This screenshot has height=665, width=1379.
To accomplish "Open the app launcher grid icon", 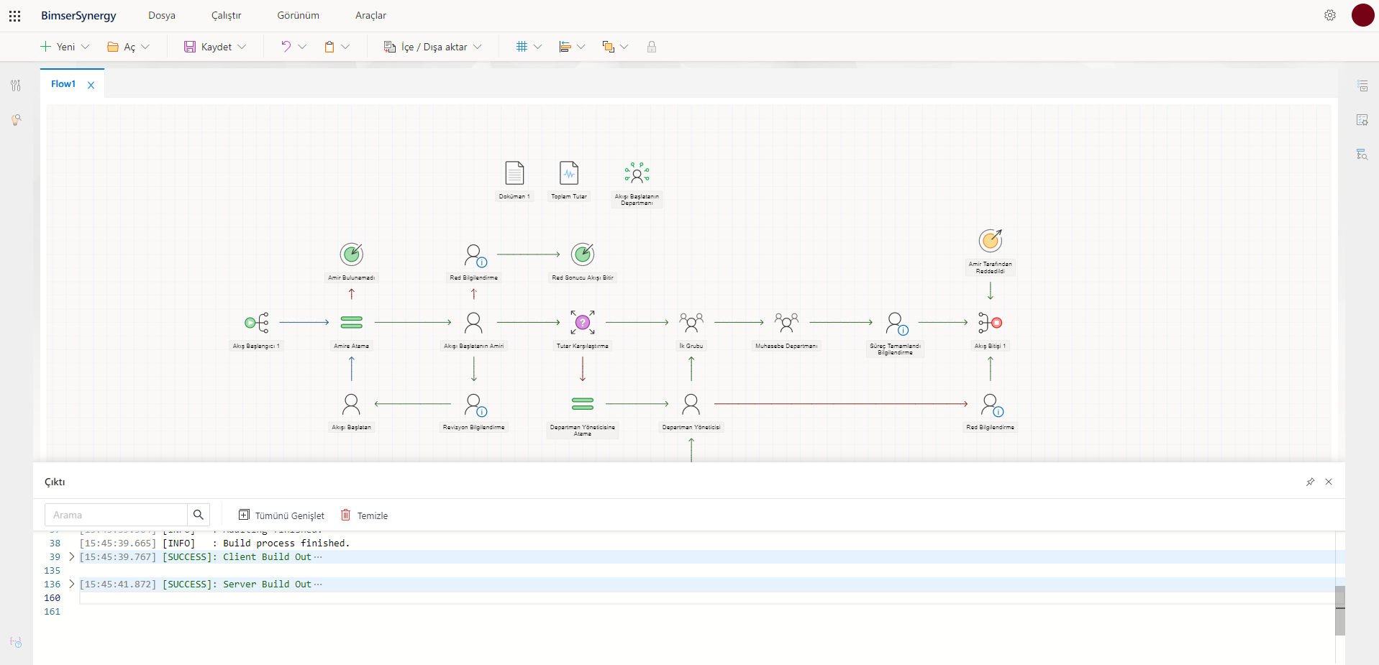I will pyautogui.click(x=14, y=15).
